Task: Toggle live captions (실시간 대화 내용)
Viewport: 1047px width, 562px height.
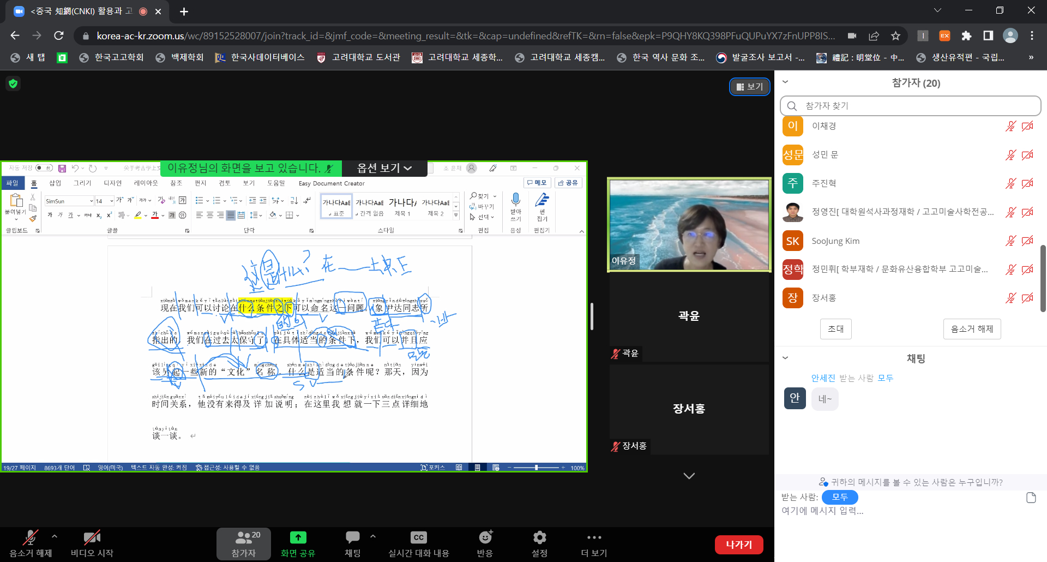Action: point(418,538)
